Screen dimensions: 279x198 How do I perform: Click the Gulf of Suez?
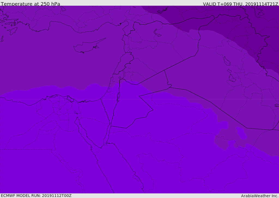pos(84,132)
